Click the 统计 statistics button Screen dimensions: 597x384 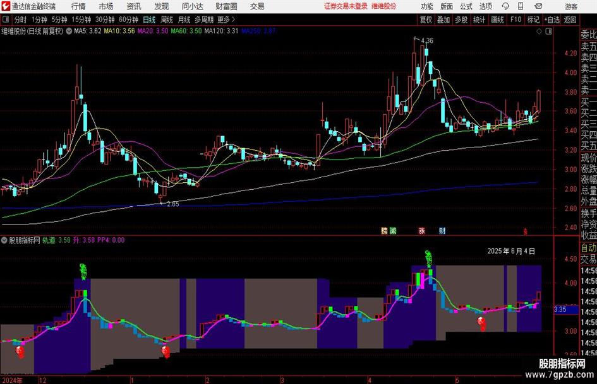pos(479,20)
